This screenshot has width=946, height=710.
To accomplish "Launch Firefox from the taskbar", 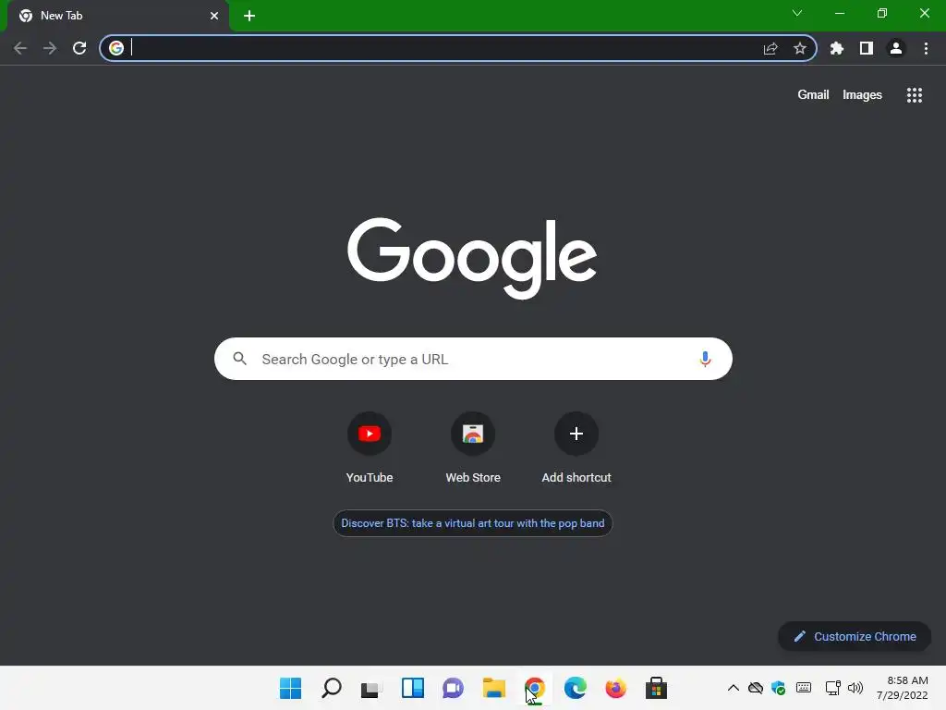I will pyautogui.click(x=616, y=688).
